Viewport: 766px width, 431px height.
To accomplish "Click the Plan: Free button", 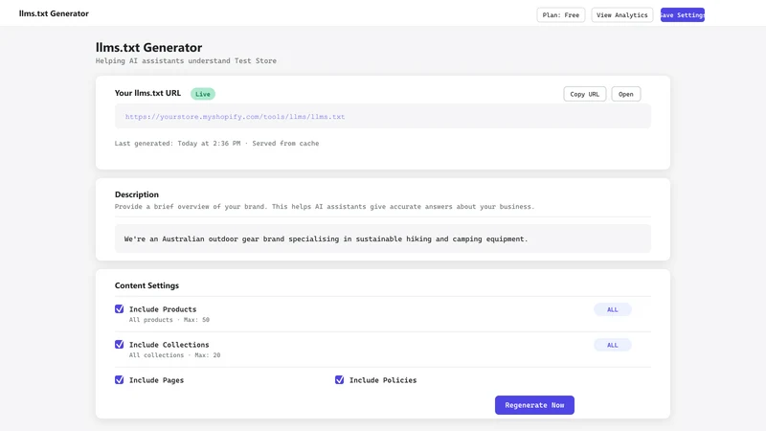I will 561,14.
